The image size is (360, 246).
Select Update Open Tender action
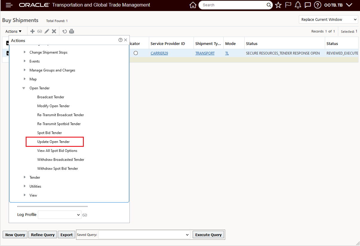tap(53, 142)
